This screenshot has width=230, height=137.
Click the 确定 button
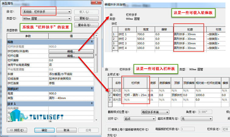(x=44, y=130)
